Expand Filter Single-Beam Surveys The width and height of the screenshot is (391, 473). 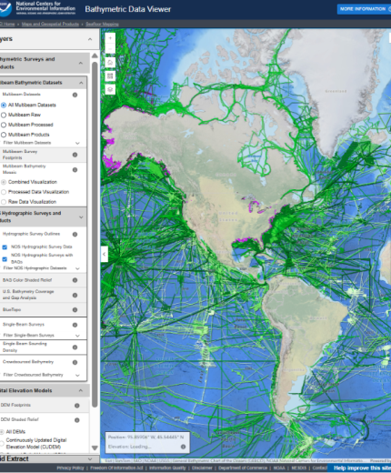77,336
